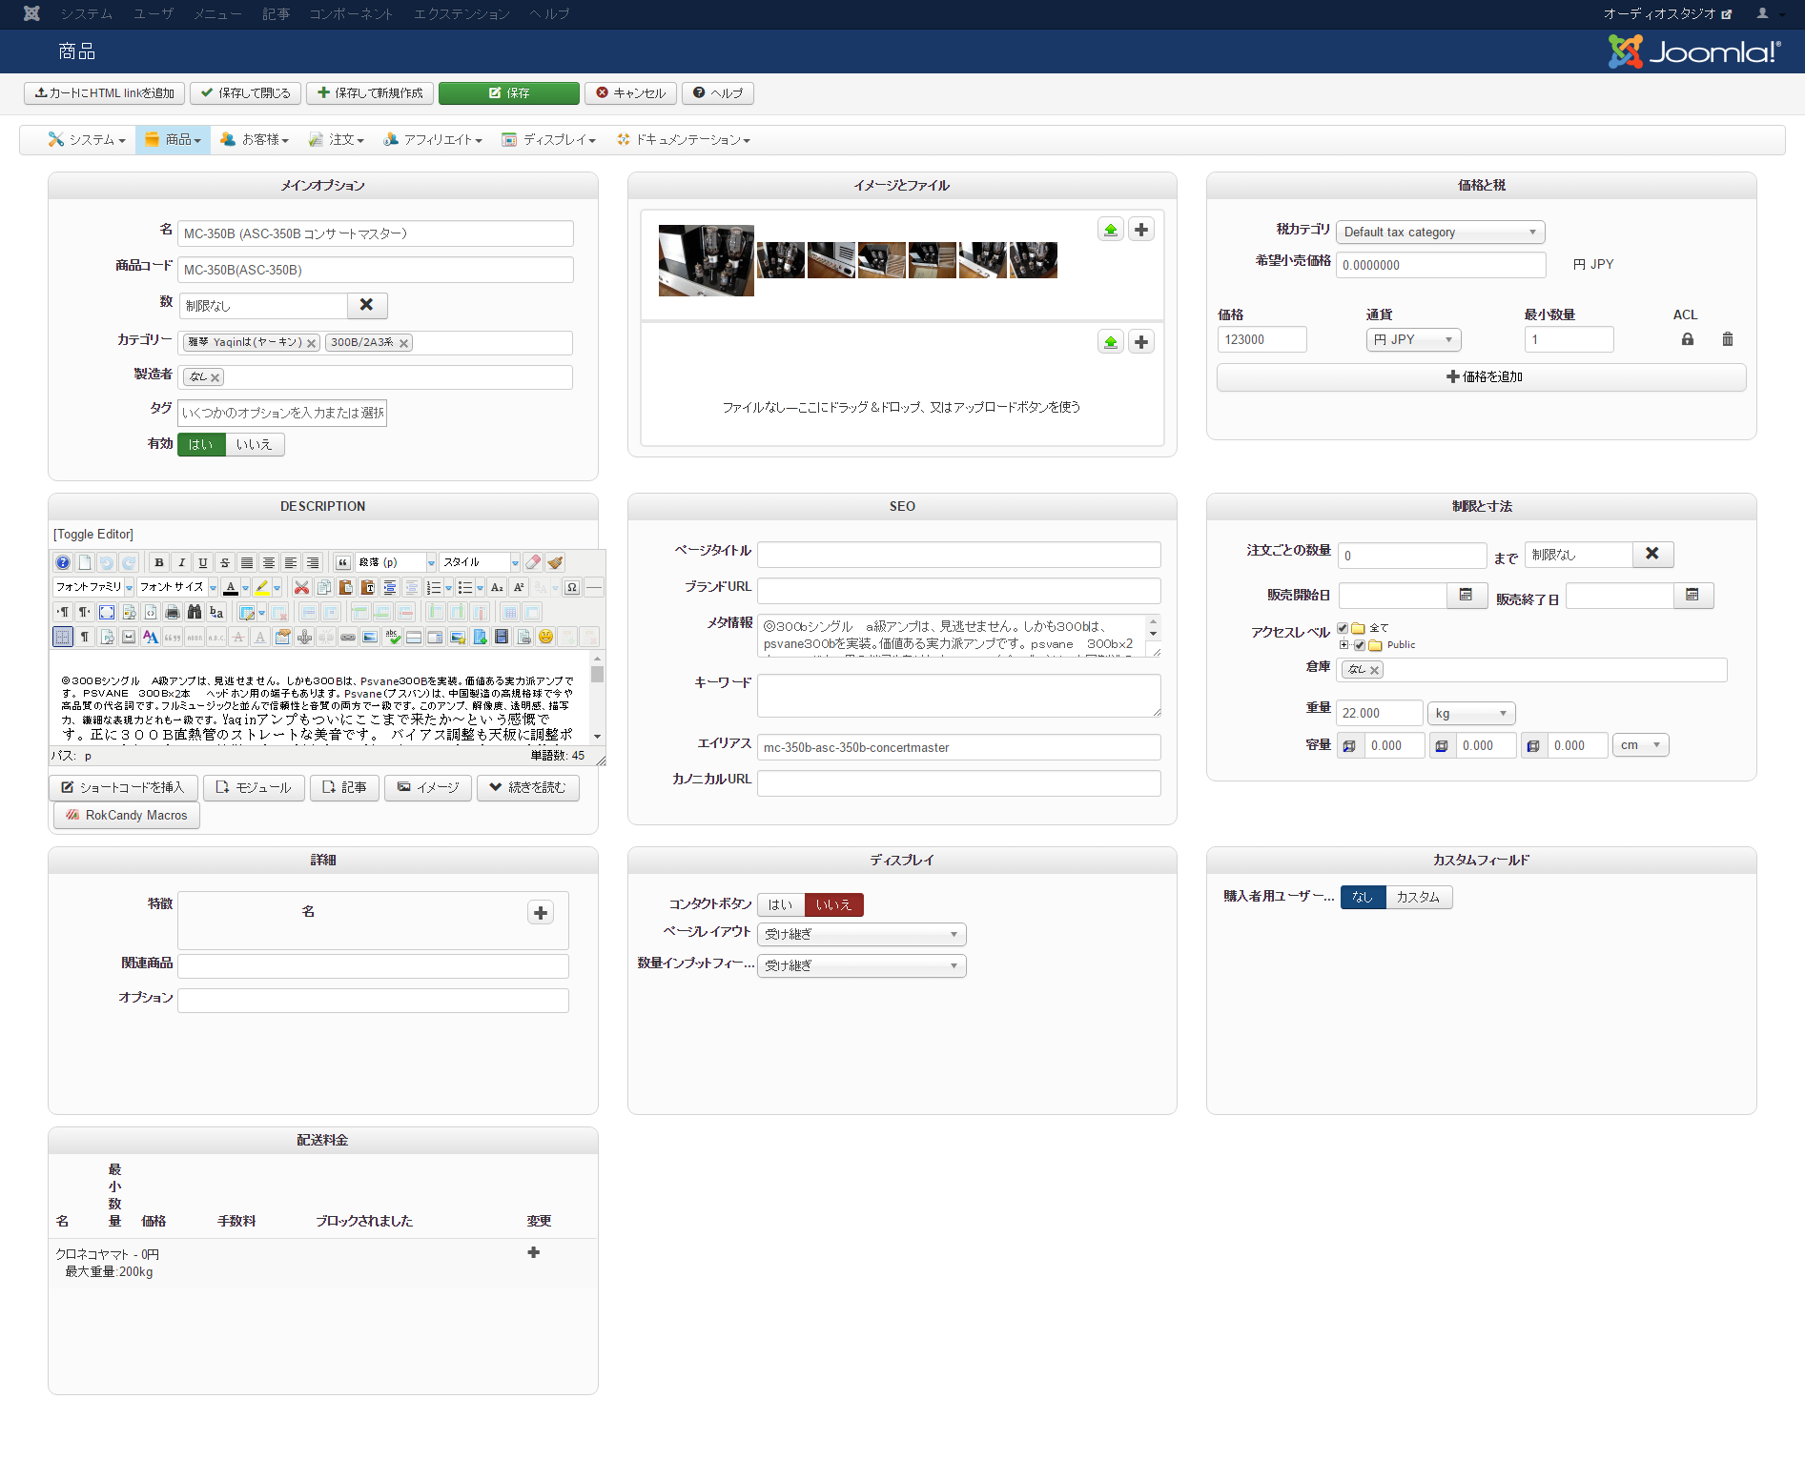Clean up messy code with broom icon

click(556, 562)
